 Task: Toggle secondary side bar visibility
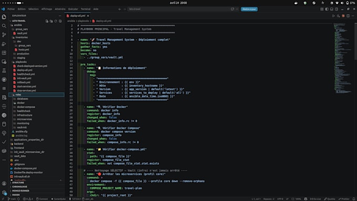pos(337,9)
